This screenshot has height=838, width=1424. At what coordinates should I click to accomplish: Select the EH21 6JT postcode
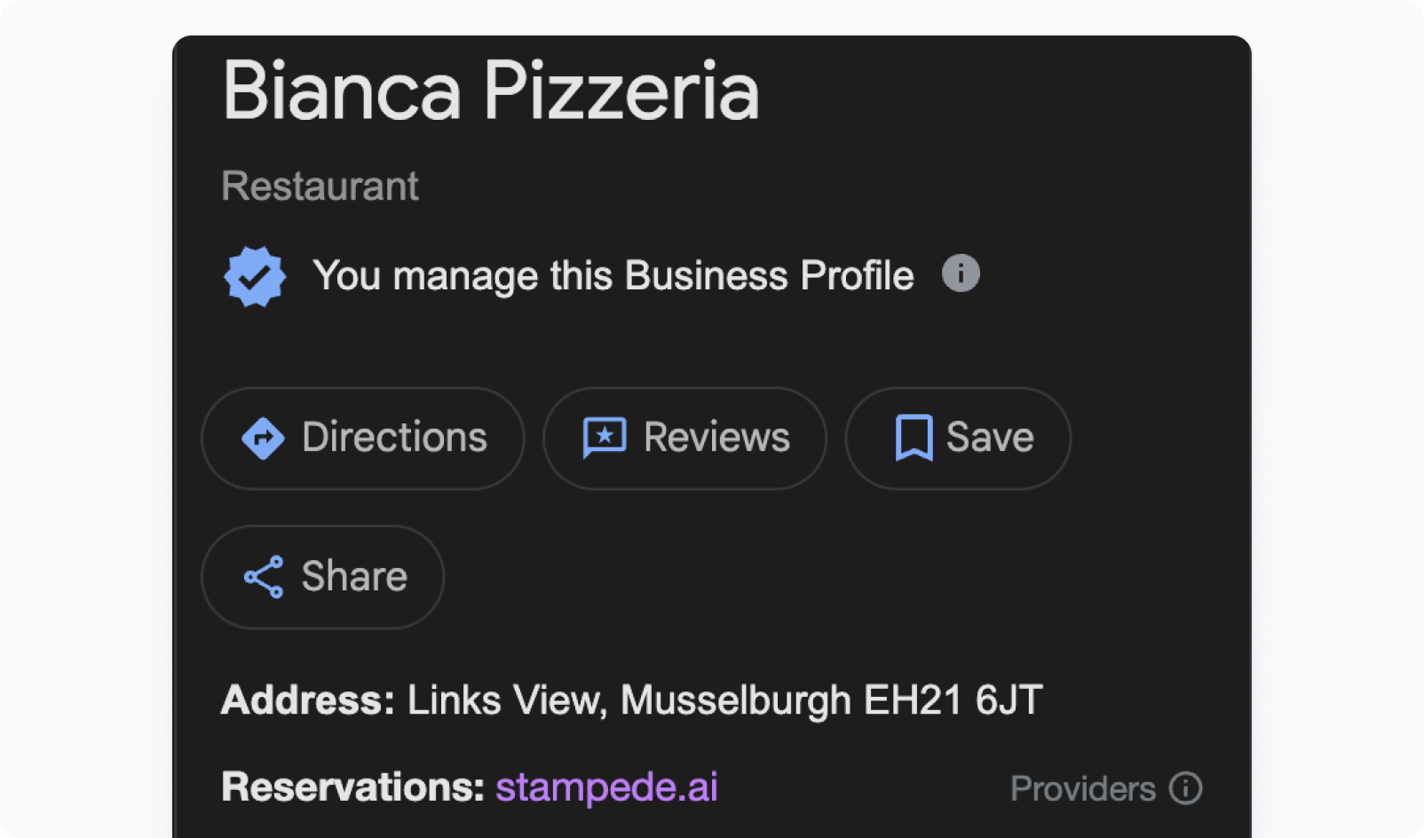(953, 700)
